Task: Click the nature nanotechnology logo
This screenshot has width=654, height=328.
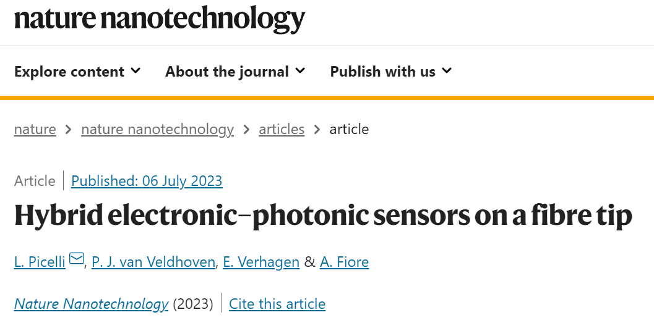Action: click(160, 19)
